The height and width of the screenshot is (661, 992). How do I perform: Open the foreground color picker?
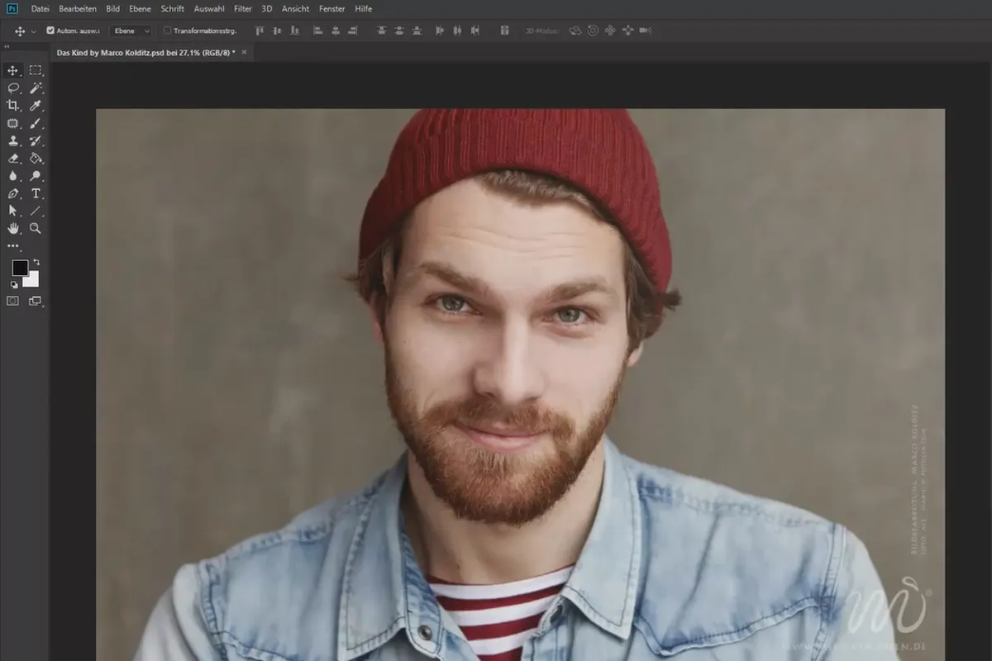coord(19,268)
